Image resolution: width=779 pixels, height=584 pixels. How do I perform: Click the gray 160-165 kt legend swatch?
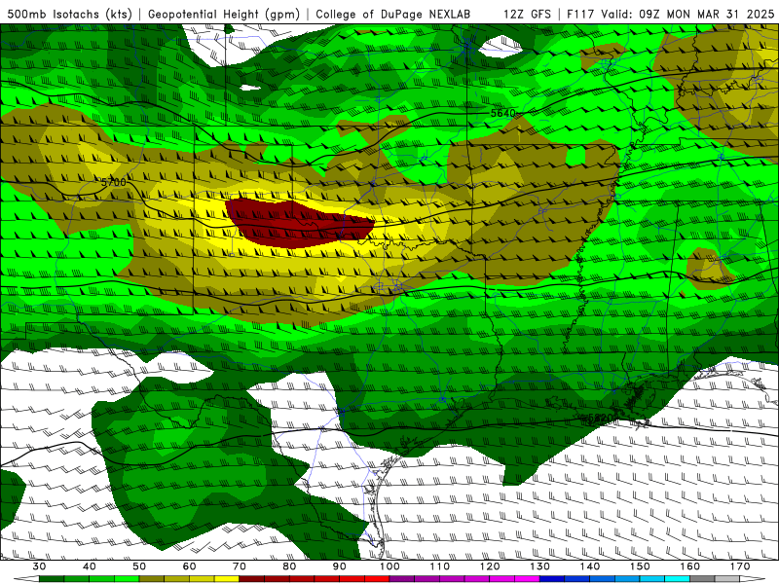point(702,579)
